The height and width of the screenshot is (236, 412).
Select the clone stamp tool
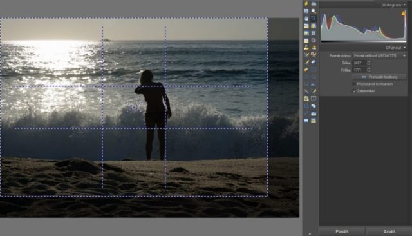click(306, 48)
